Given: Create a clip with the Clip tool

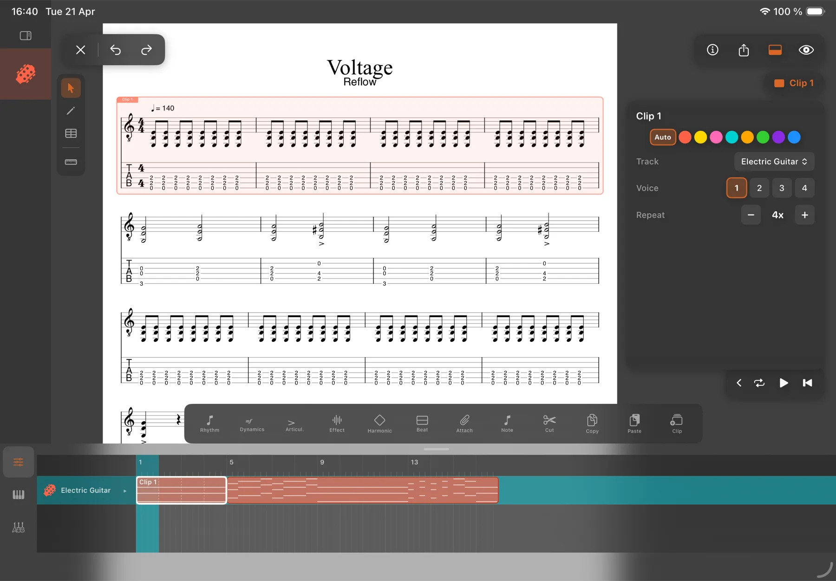Looking at the screenshot, I should pyautogui.click(x=677, y=424).
